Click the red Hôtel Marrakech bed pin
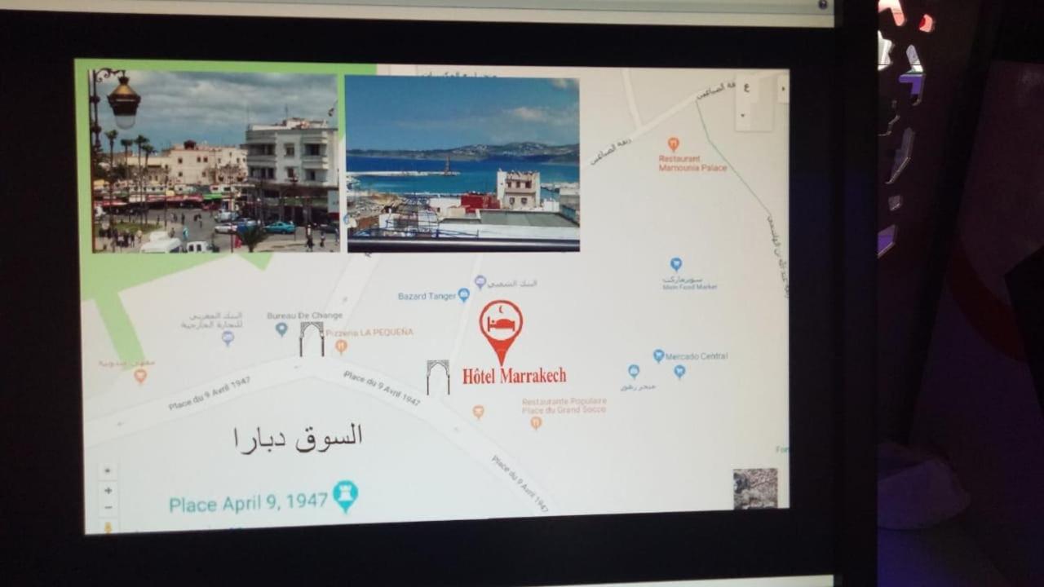The image size is (1044, 587). 501,325
